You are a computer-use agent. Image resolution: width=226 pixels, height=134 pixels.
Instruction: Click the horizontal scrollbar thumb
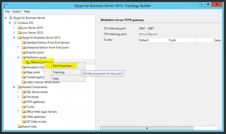pyautogui.click(x=147, y=128)
